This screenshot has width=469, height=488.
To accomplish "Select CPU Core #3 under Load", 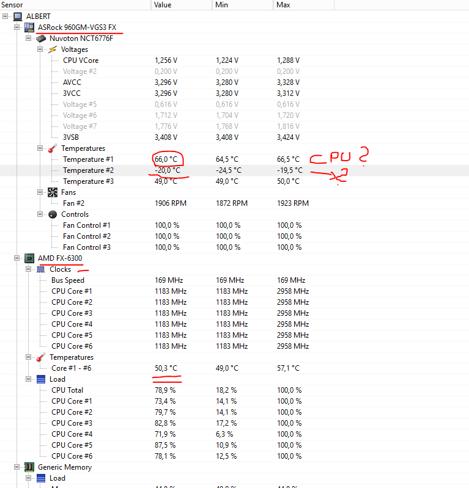I will click(234, 423).
